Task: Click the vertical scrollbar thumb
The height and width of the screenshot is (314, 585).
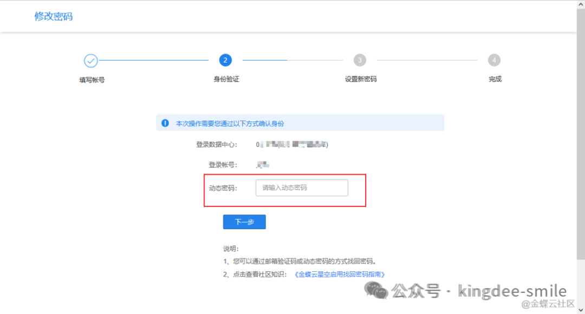Action: click(581, 134)
